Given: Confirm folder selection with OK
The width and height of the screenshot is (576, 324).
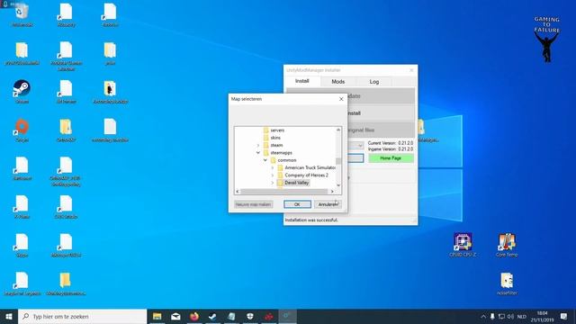Looking at the screenshot, I should (x=297, y=204).
